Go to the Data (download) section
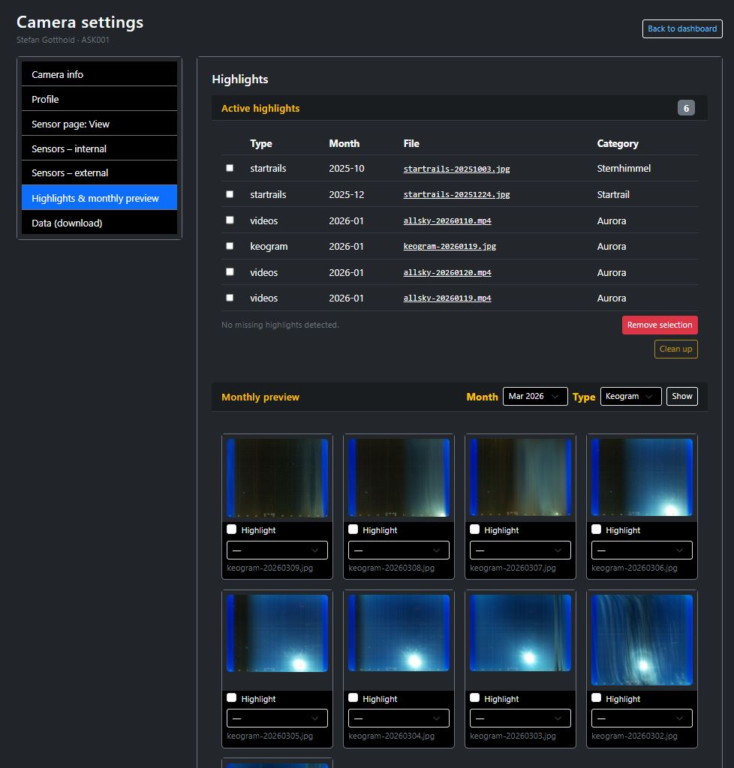The height and width of the screenshot is (768, 734). pyautogui.click(x=99, y=223)
